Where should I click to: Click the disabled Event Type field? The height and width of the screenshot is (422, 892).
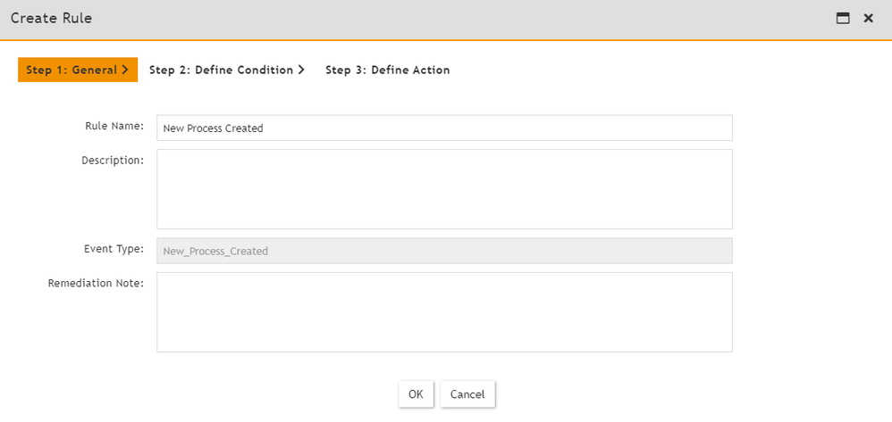point(444,251)
